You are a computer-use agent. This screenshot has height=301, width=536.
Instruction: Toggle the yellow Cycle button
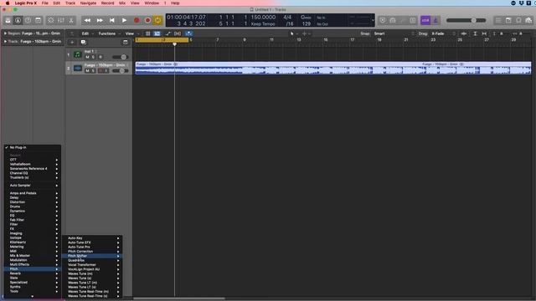(157, 20)
